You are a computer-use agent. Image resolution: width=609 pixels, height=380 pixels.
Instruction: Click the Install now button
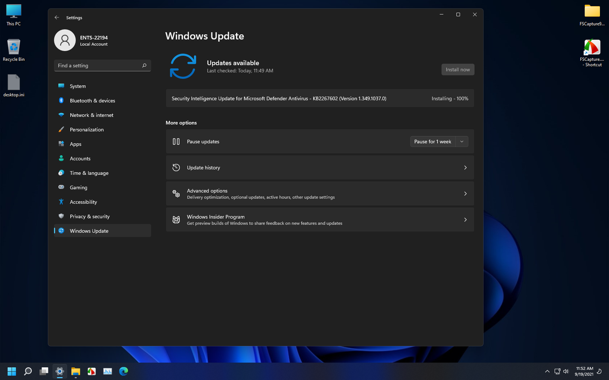coord(458,69)
